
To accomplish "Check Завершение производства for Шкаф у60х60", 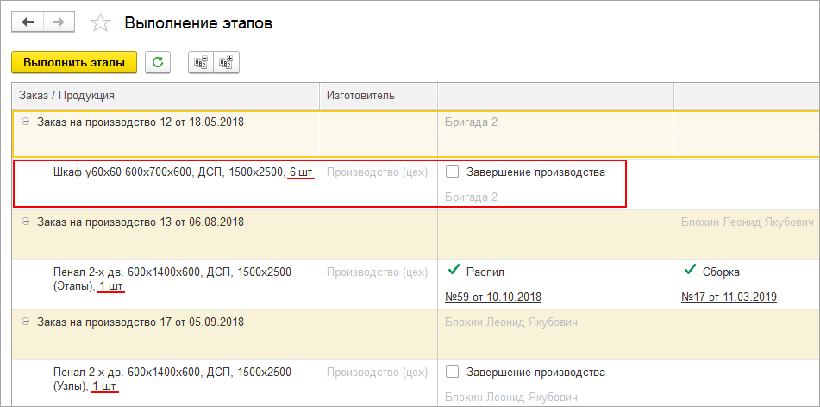I will (452, 172).
